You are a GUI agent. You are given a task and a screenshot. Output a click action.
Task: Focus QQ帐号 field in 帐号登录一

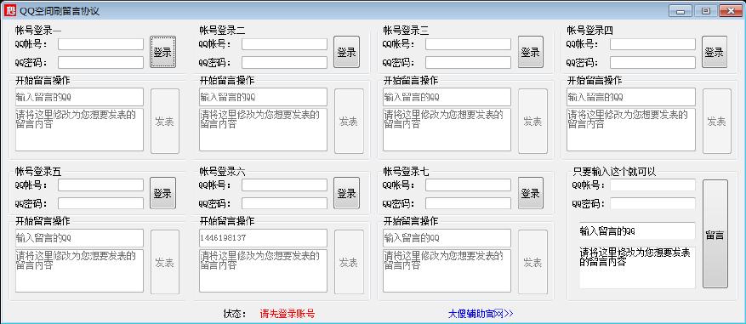click(x=101, y=44)
